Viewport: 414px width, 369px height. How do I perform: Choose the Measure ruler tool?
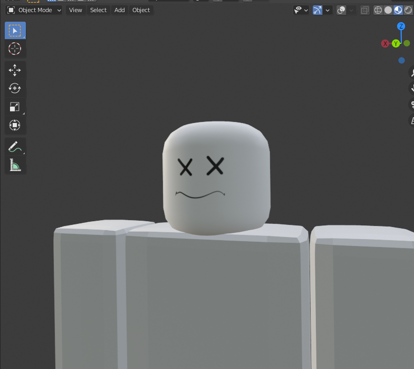coord(15,165)
